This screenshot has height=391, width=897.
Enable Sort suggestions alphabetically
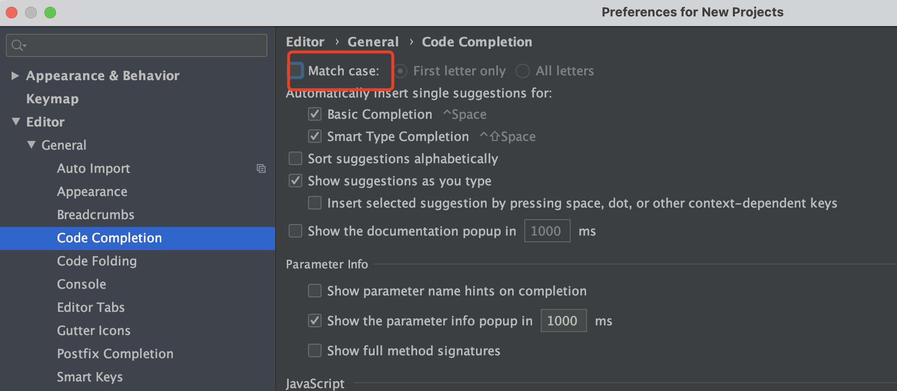pos(295,158)
